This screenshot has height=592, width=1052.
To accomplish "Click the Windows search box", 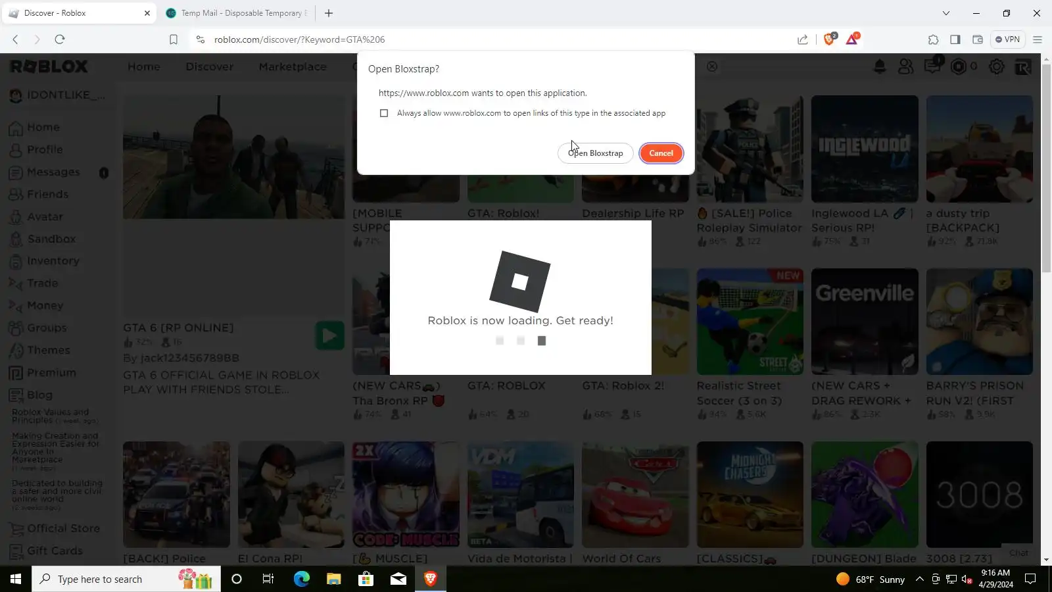I will [x=126, y=579].
